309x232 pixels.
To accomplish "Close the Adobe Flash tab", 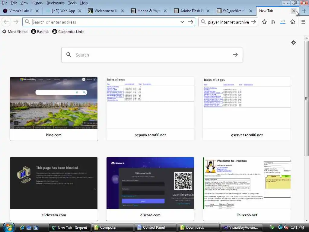I will click(208, 11).
